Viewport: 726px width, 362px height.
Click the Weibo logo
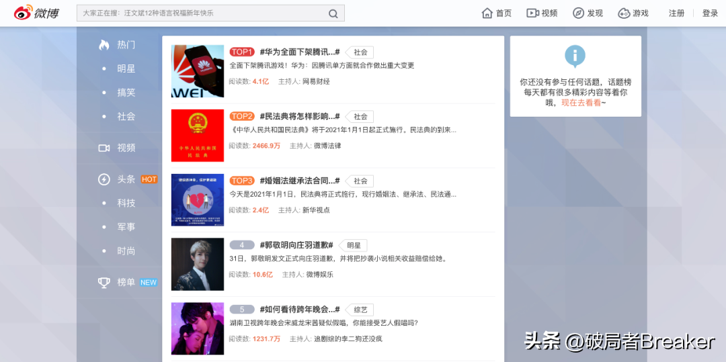point(36,13)
